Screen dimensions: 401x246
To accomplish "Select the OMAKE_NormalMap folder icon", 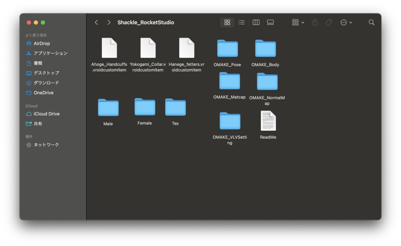I will (x=267, y=81).
